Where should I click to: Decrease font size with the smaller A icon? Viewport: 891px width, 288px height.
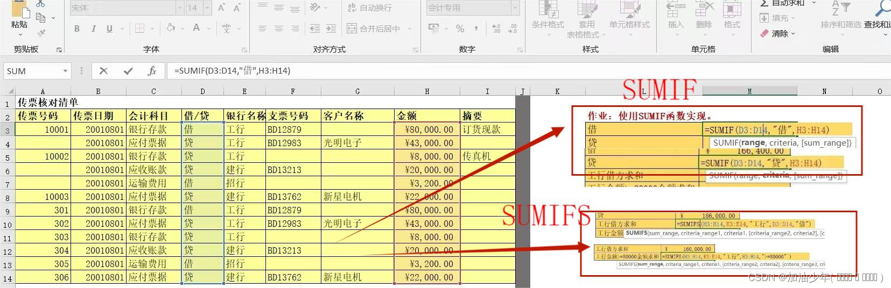tap(237, 8)
